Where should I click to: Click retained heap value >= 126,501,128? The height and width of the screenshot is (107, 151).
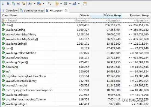coord(139,62)
